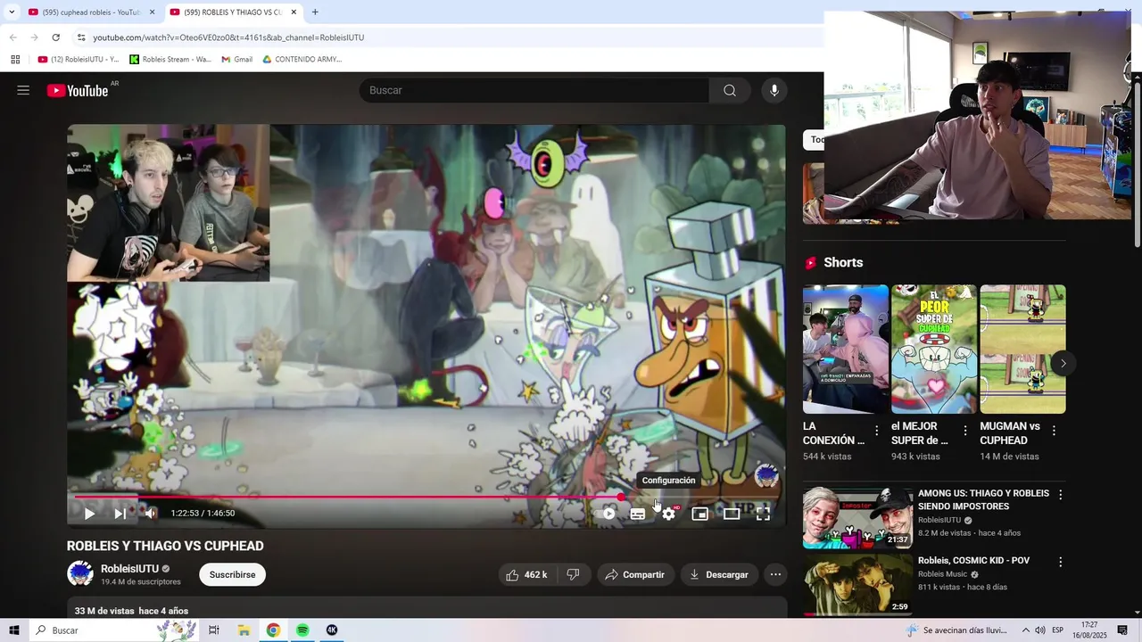
Task: Enter fullscreen mode
Action: click(x=764, y=514)
